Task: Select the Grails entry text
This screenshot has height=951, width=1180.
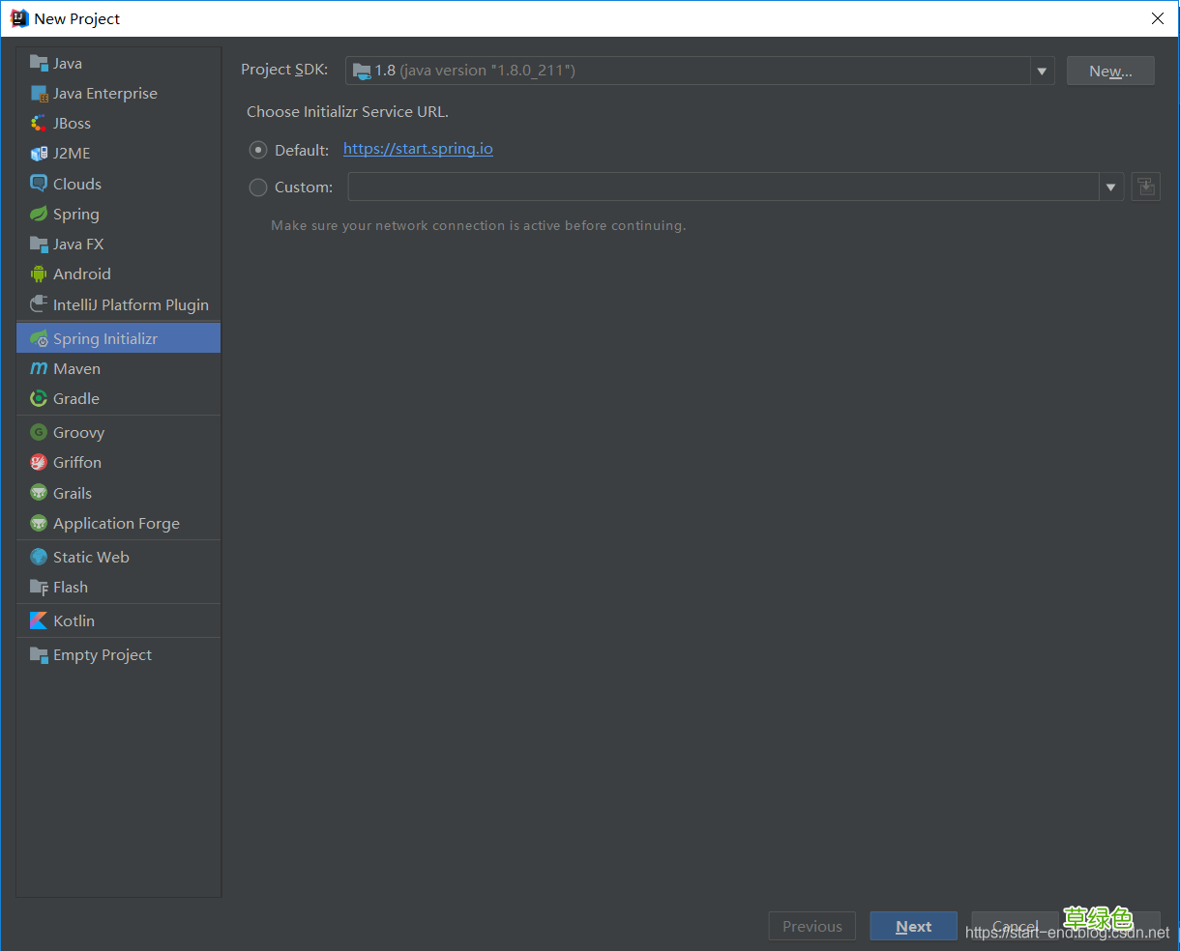Action: click(x=73, y=493)
